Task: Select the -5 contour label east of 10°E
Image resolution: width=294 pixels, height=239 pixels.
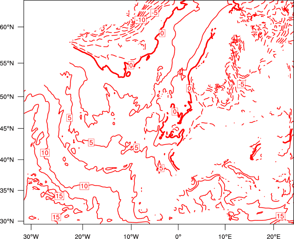Action: tap(241, 84)
